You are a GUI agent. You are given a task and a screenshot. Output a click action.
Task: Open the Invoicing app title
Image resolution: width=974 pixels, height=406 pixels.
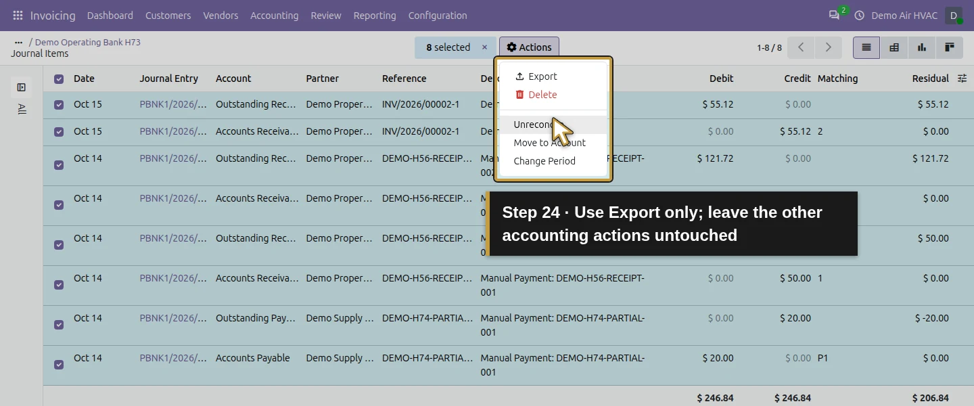tap(53, 15)
